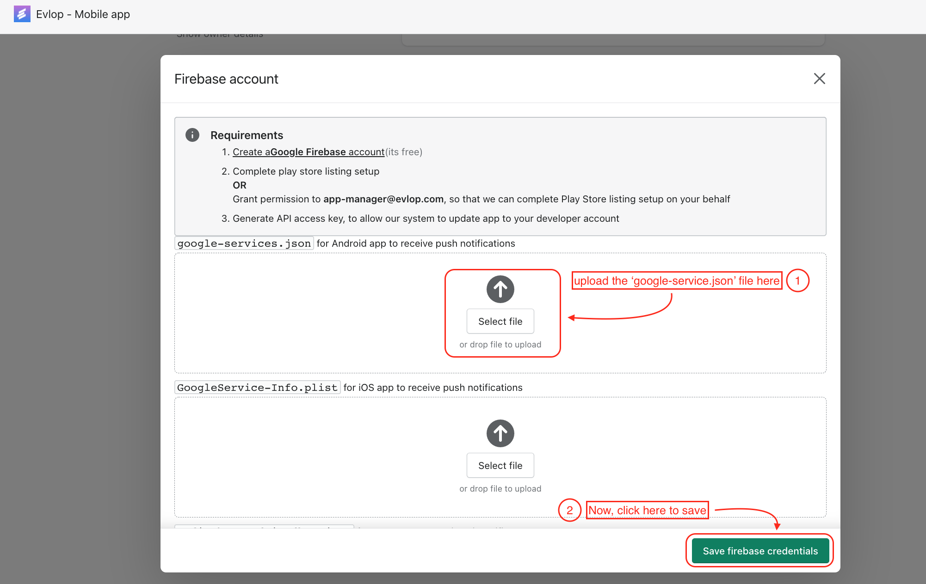This screenshot has height=584, width=926.
Task: Click the app-manager@evlop.com email text
Action: pos(383,199)
